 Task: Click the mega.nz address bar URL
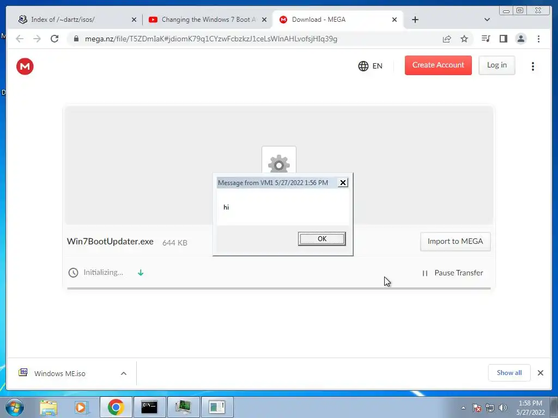point(211,39)
